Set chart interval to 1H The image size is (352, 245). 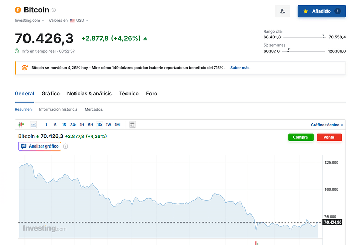click(82, 125)
